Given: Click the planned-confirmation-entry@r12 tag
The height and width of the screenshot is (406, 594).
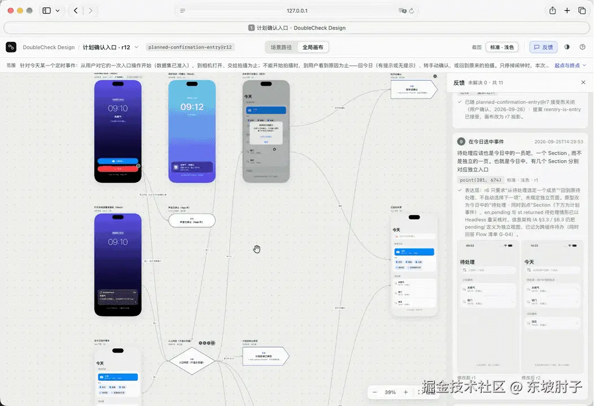Looking at the screenshot, I should tap(190, 47).
